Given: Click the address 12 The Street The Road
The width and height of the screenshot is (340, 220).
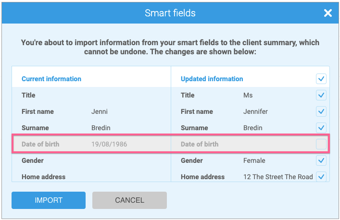Looking at the screenshot, I should [x=278, y=177].
